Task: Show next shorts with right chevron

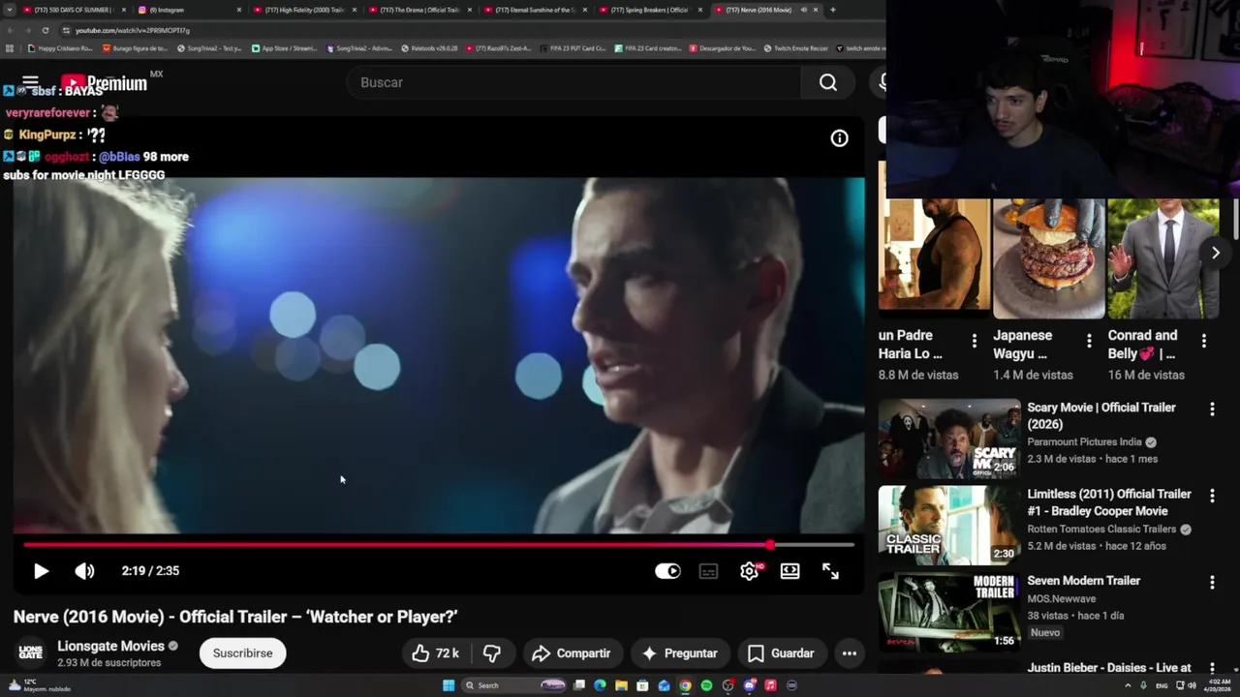Action: tap(1215, 253)
